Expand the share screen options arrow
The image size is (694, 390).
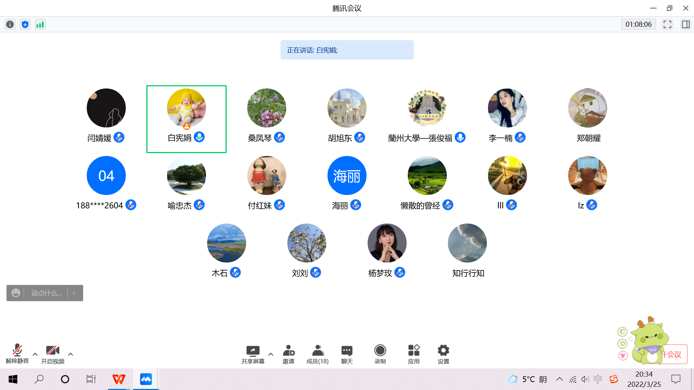[x=271, y=354]
